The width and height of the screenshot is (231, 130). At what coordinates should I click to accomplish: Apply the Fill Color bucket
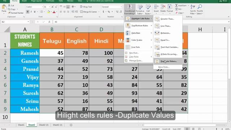point(49,12)
